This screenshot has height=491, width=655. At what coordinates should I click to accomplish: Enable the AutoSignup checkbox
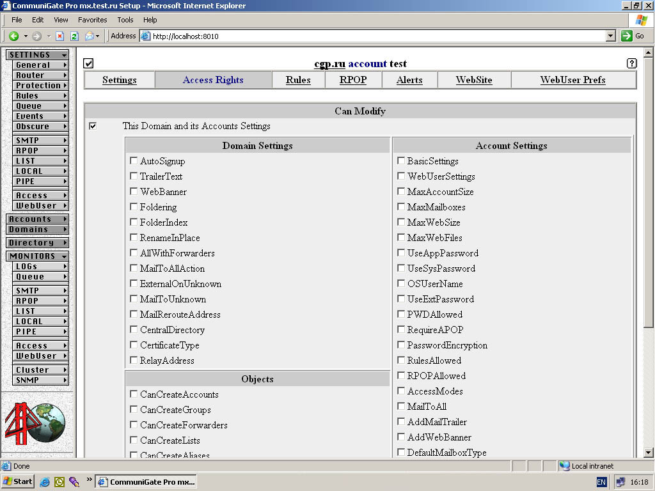(134, 161)
